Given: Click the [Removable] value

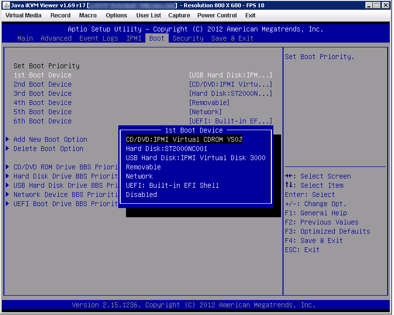Looking at the screenshot, I should click(x=209, y=103).
